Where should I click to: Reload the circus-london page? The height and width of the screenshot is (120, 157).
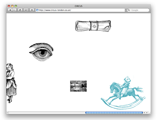pos(20,10)
